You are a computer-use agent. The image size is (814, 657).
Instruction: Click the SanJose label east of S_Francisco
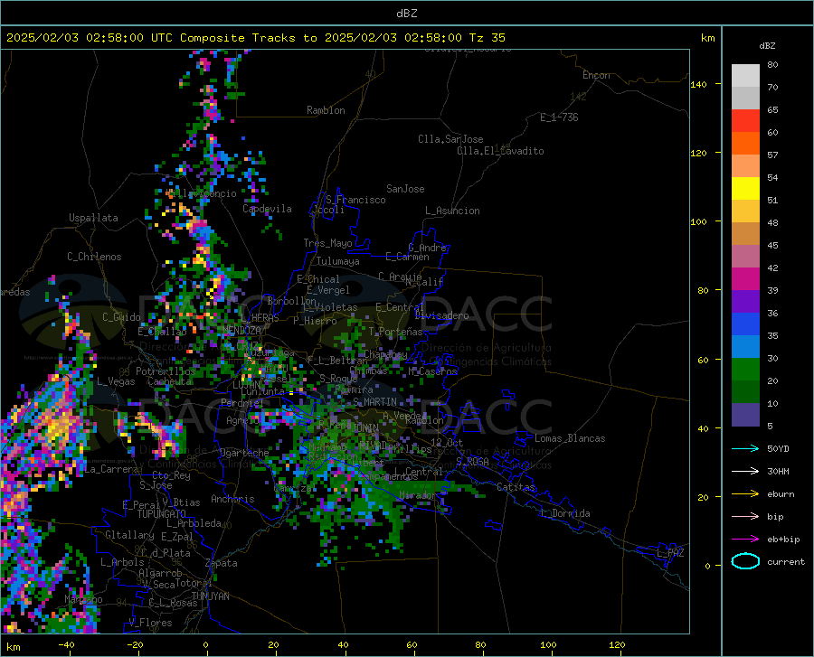[x=405, y=189]
